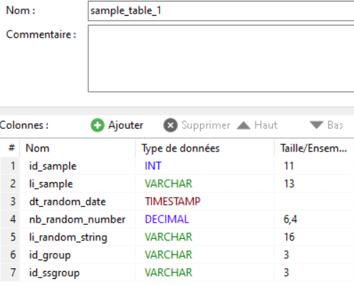Select the id_sample column row
Image resolution: width=354 pixels, height=286 pixels.
point(177,166)
